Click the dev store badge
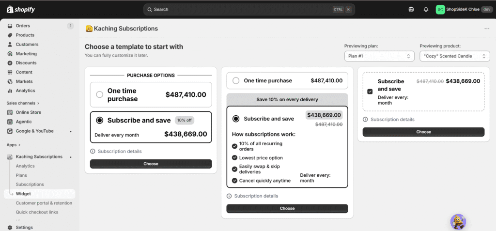Viewport: 496px width, 231px height. 487,10
